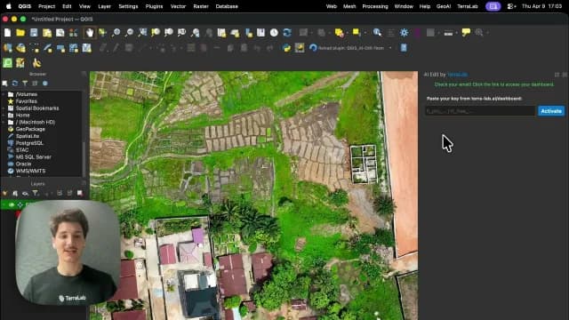This screenshot has width=569, height=320.
Task: Expand the Spatial Bookmarks node
Action: 4,108
